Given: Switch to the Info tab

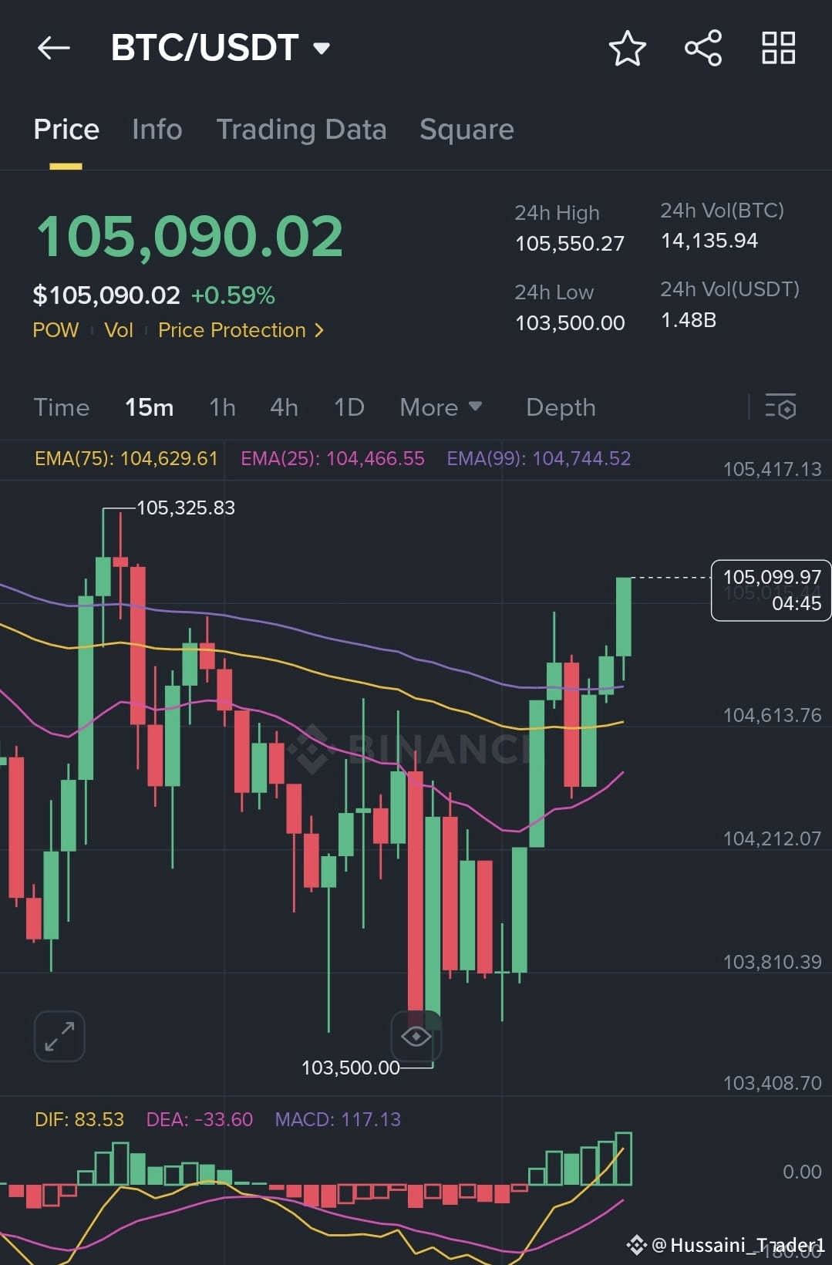Looking at the screenshot, I should [157, 130].
